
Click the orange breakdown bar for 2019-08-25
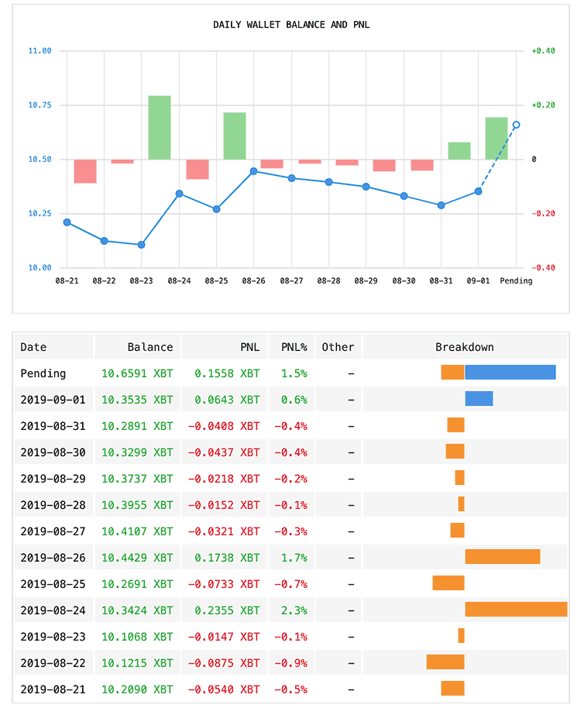pyautogui.click(x=449, y=583)
